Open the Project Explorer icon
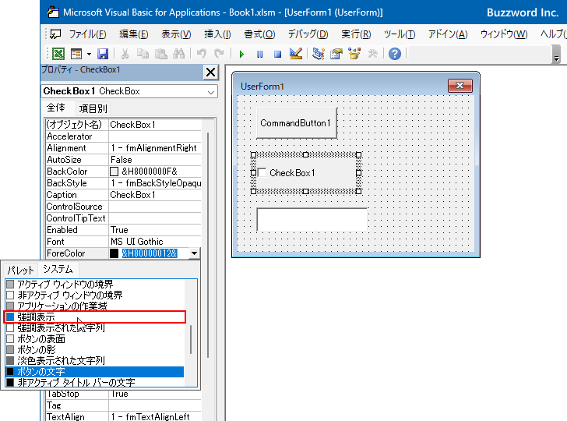This screenshot has height=421, width=567. pos(319,54)
